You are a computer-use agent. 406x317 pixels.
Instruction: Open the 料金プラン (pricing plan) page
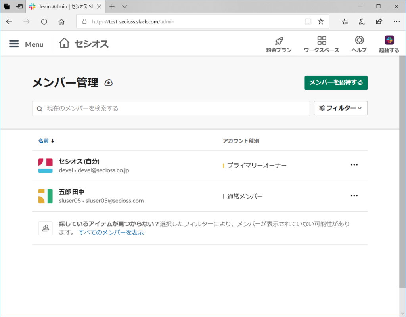279,43
